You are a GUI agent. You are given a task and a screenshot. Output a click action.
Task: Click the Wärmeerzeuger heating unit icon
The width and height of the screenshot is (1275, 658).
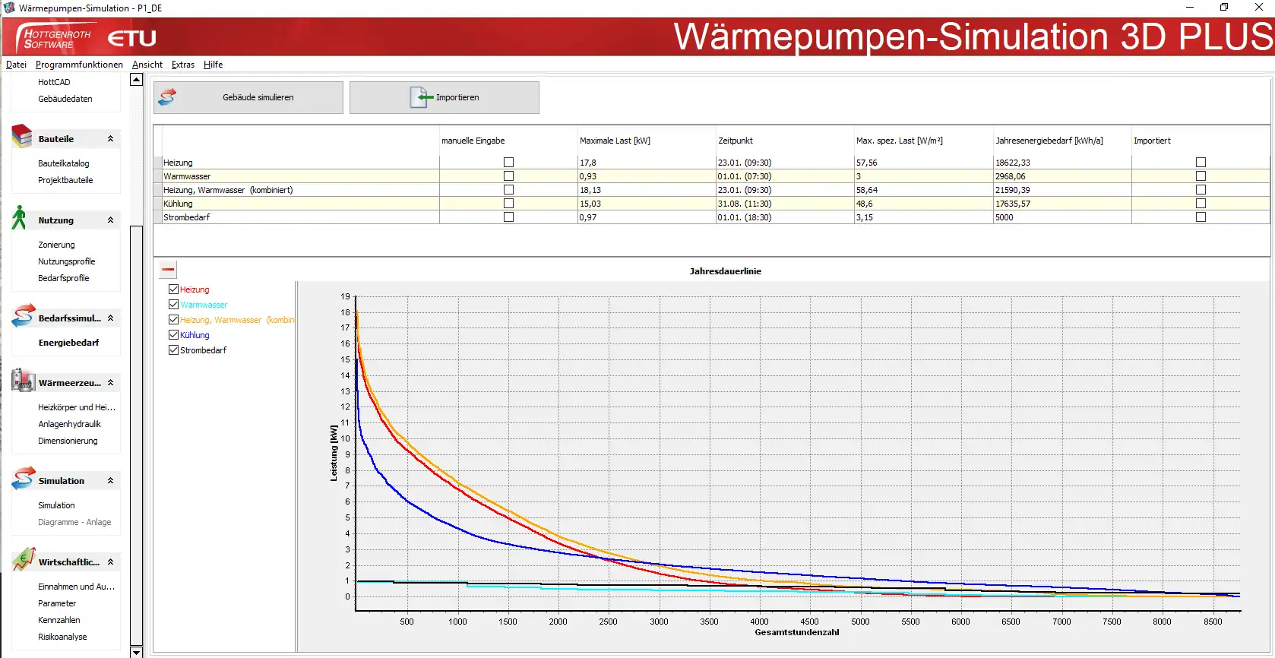coord(23,381)
